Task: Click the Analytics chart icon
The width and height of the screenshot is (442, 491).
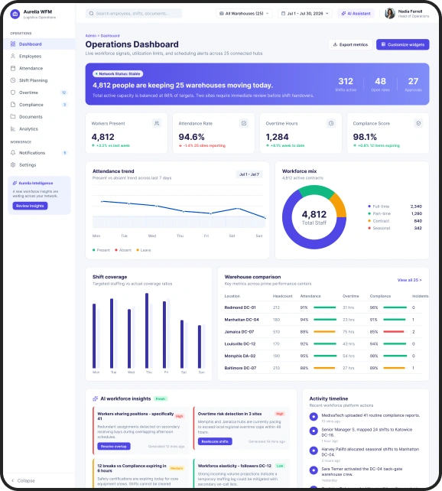Action: [13, 128]
